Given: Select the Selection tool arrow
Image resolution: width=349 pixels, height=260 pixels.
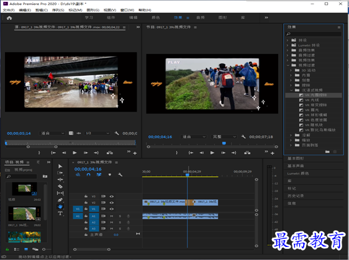Looking at the screenshot, I should (60, 166).
